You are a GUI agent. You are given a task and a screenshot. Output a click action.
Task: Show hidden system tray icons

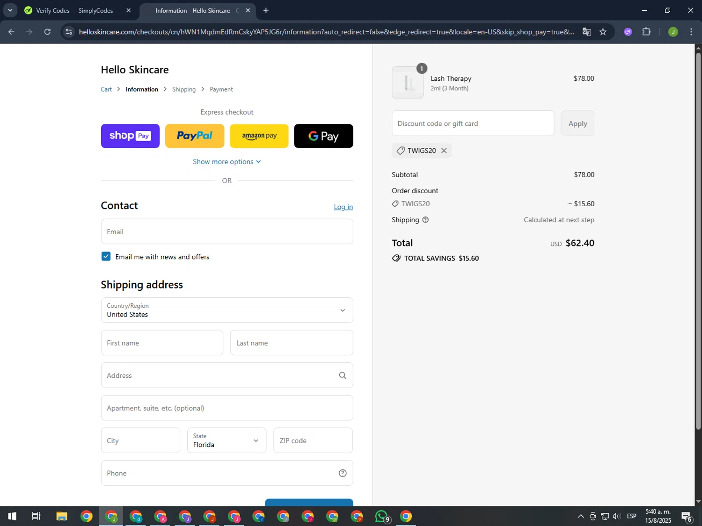pos(580,516)
